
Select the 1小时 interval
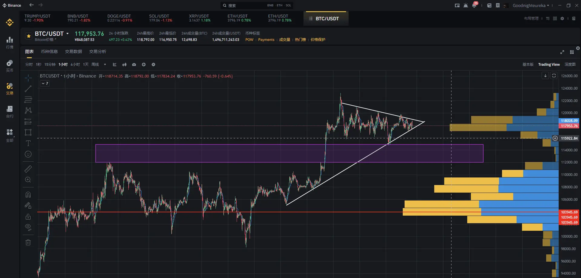pos(63,65)
